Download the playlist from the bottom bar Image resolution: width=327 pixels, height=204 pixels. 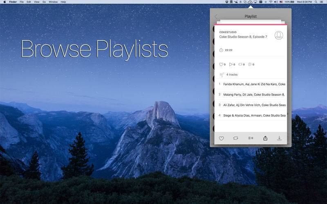click(x=279, y=138)
